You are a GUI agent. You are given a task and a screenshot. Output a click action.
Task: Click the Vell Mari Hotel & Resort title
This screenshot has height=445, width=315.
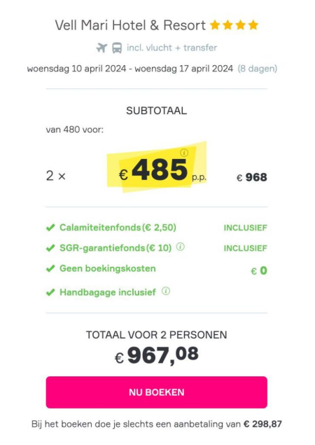pos(130,25)
